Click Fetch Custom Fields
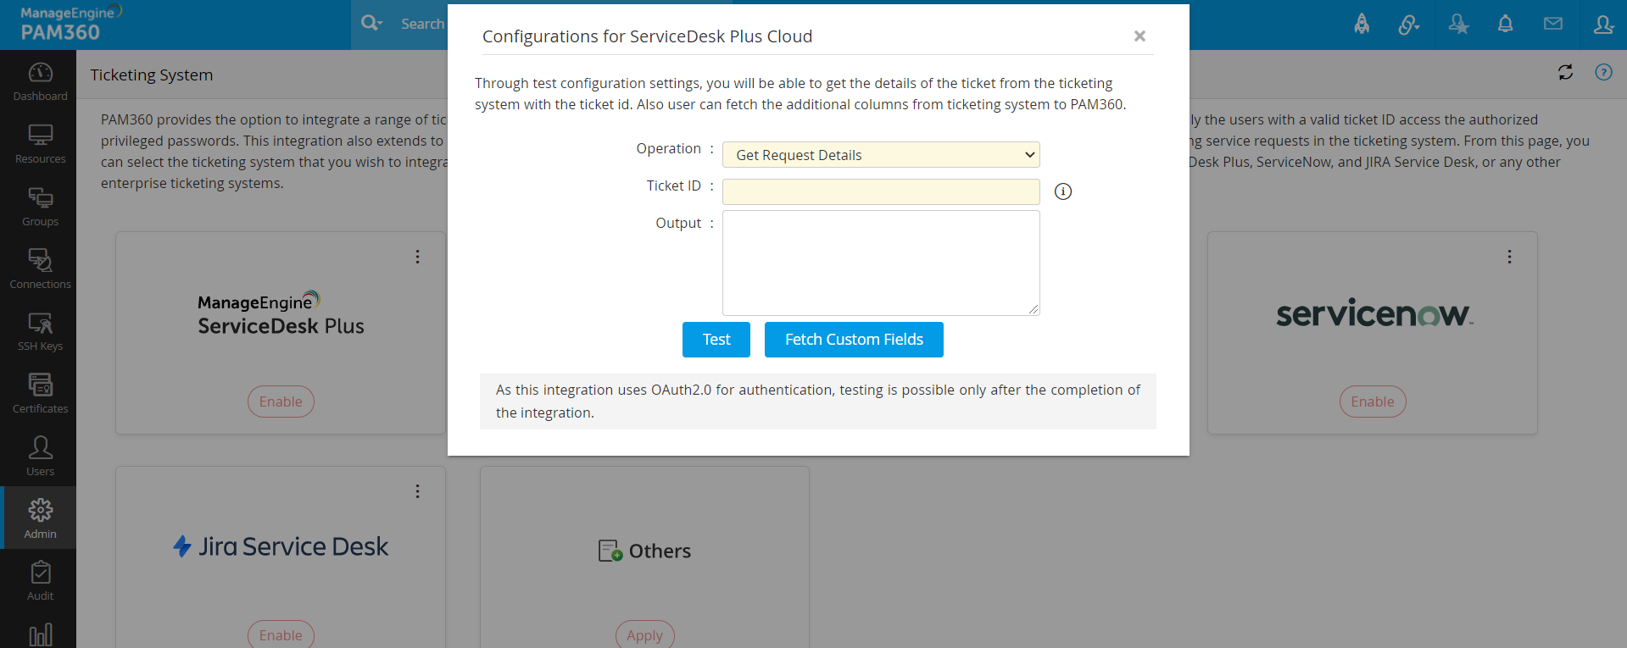The image size is (1627, 648). coord(853,340)
